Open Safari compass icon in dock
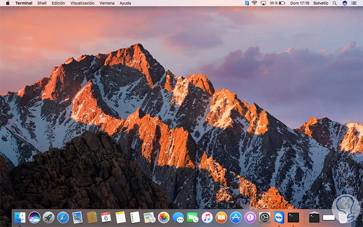The height and width of the screenshot is (227, 363). coord(63,217)
